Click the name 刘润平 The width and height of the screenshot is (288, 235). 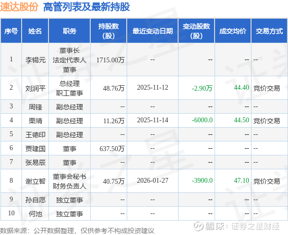(x=36, y=88)
